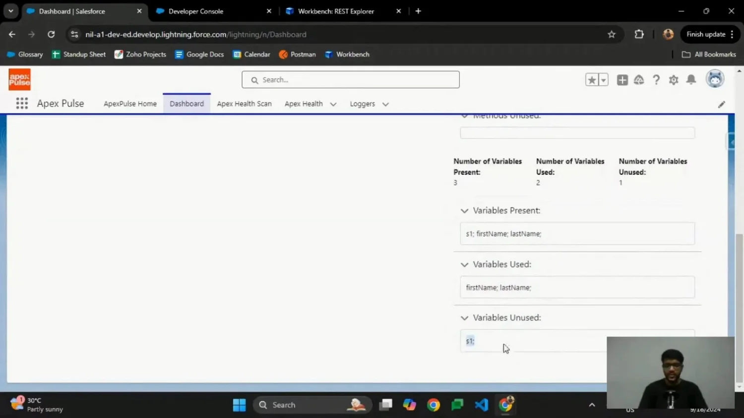The width and height of the screenshot is (744, 418).
Task: Open the Setup gear icon
Action: [x=673, y=79]
